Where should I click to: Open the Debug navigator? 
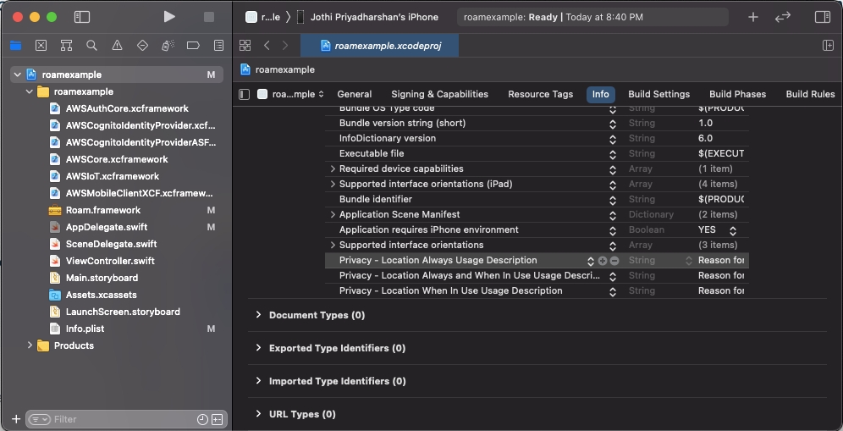pyautogui.click(x=168, y=46)
